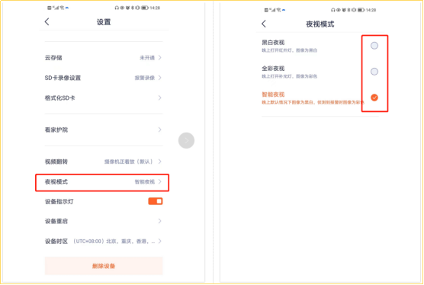Open 看家护院 chevron arrow
Image resolution: width=424 pixels, height=285 pixels.
coord(160,130)
